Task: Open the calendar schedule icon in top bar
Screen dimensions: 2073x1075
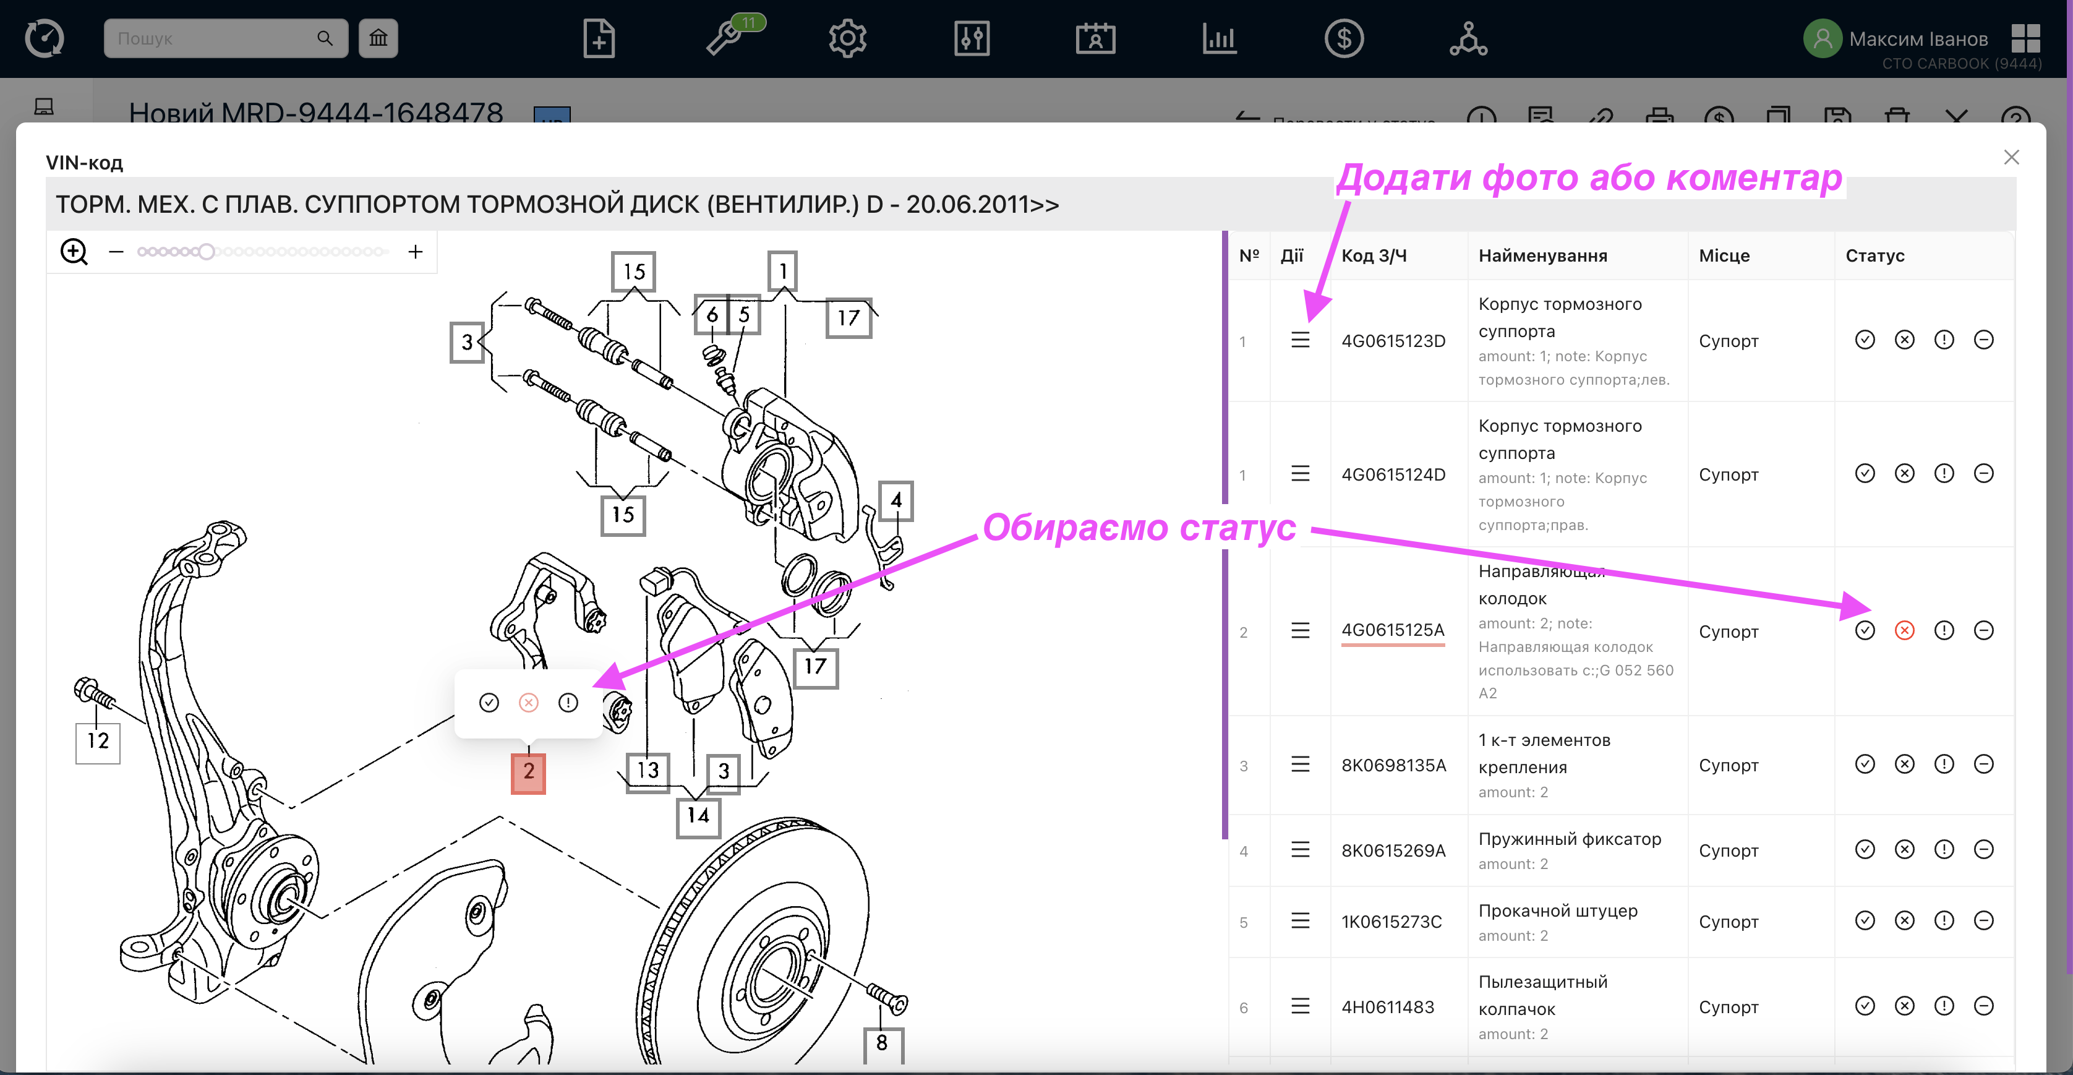Action: tap(1095, 38)
